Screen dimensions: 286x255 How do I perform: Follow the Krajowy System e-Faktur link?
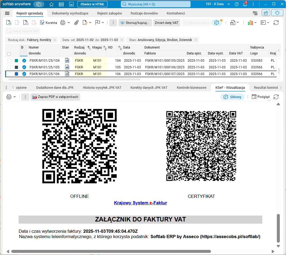pyautogui.click(x=140, y=203)
